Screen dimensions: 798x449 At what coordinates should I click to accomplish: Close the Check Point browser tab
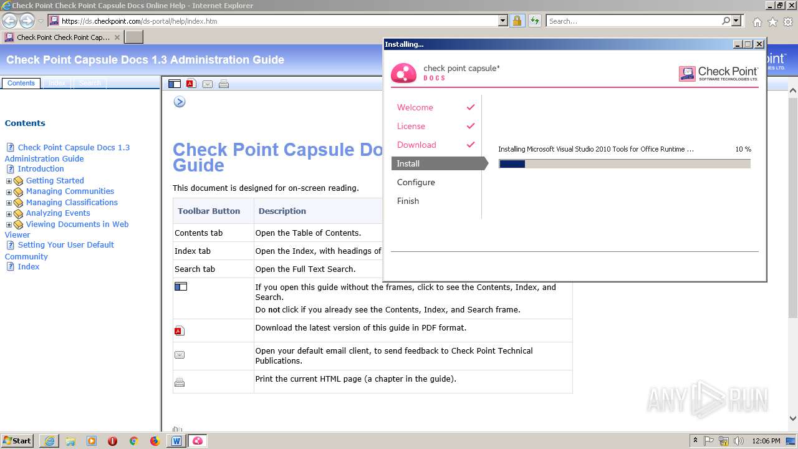click(117, 37)
